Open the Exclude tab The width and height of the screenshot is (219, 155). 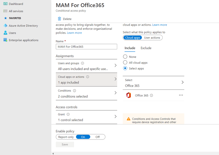146,48
